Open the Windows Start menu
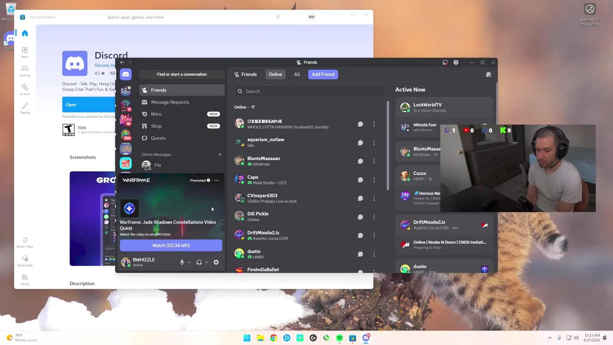Screen dimensions: 613x345 point(247,338)
